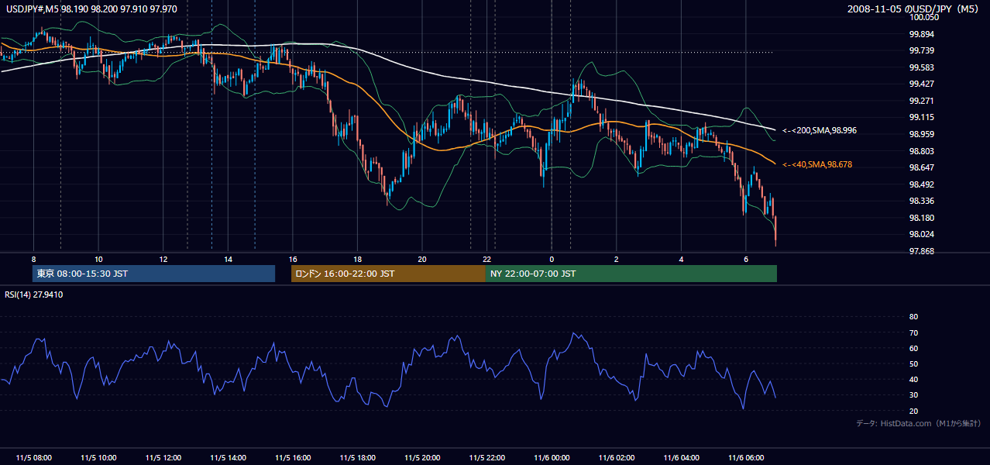Click the price axis label 98.492
Viewport: 990px width, 465px height.
tap(922, 184)
